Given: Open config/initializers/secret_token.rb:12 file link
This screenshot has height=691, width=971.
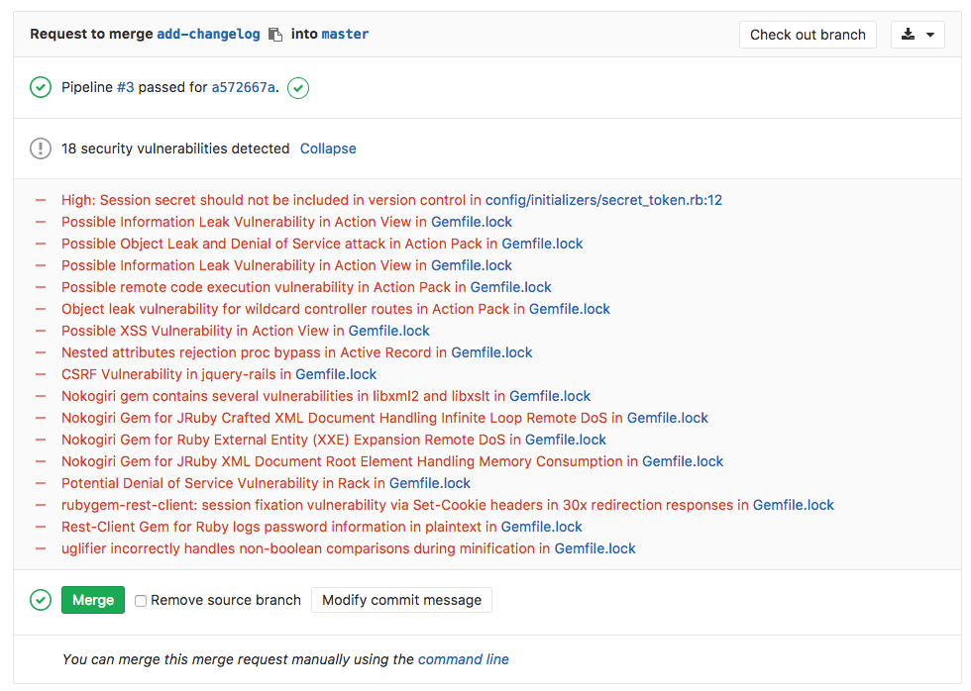Looking at the screenshot, I should 603,200.
